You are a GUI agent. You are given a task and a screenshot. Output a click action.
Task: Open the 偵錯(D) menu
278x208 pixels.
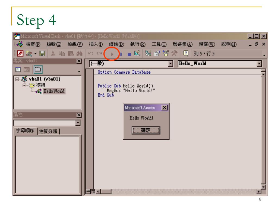(x=116, y=44)
